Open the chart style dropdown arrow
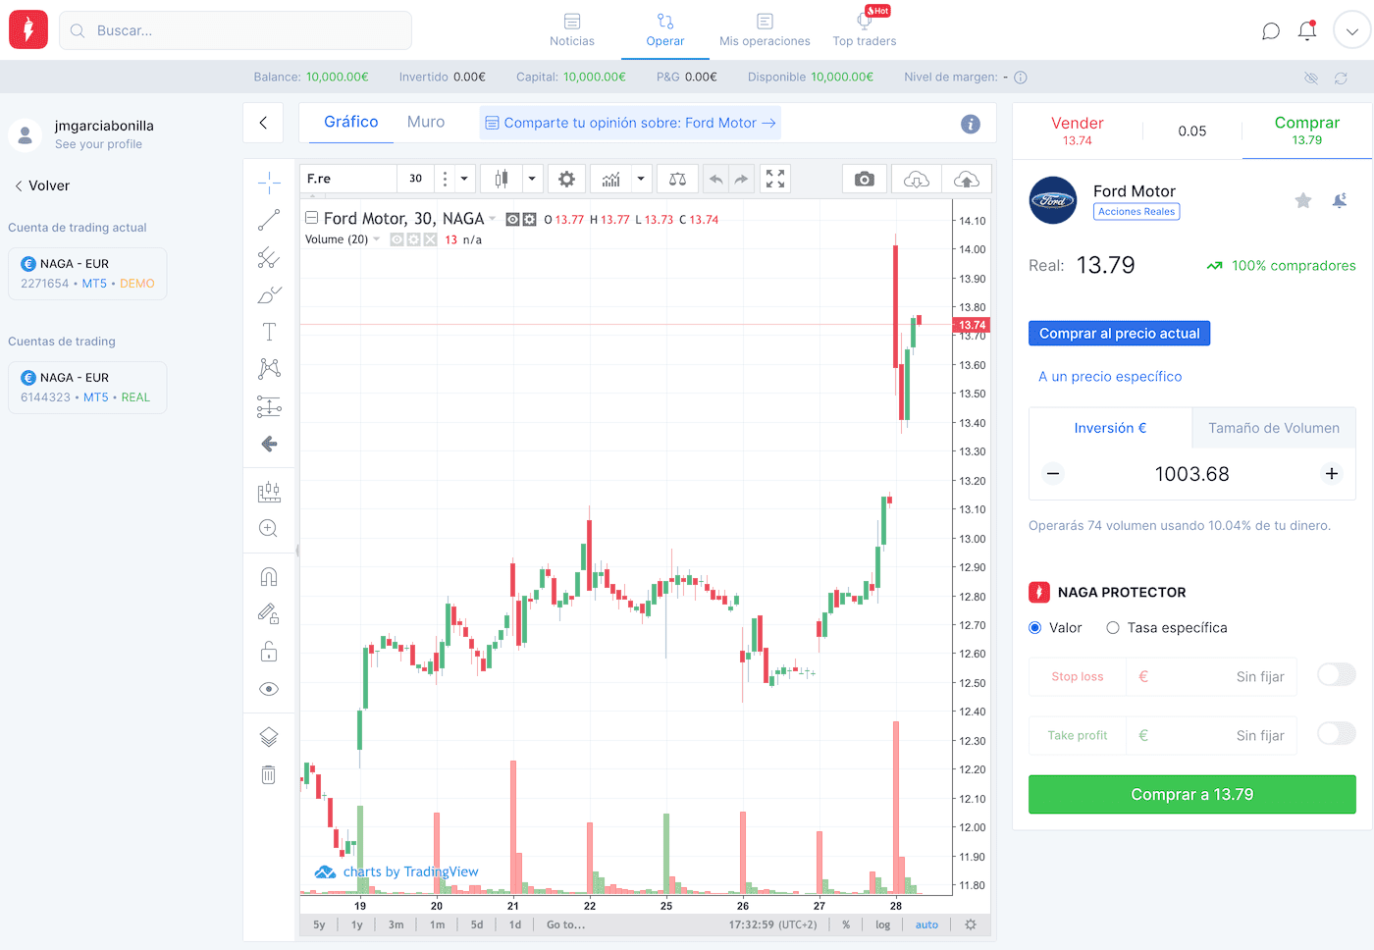Image resolution: width=1374 pixels, height=950 pixels. 531,179
